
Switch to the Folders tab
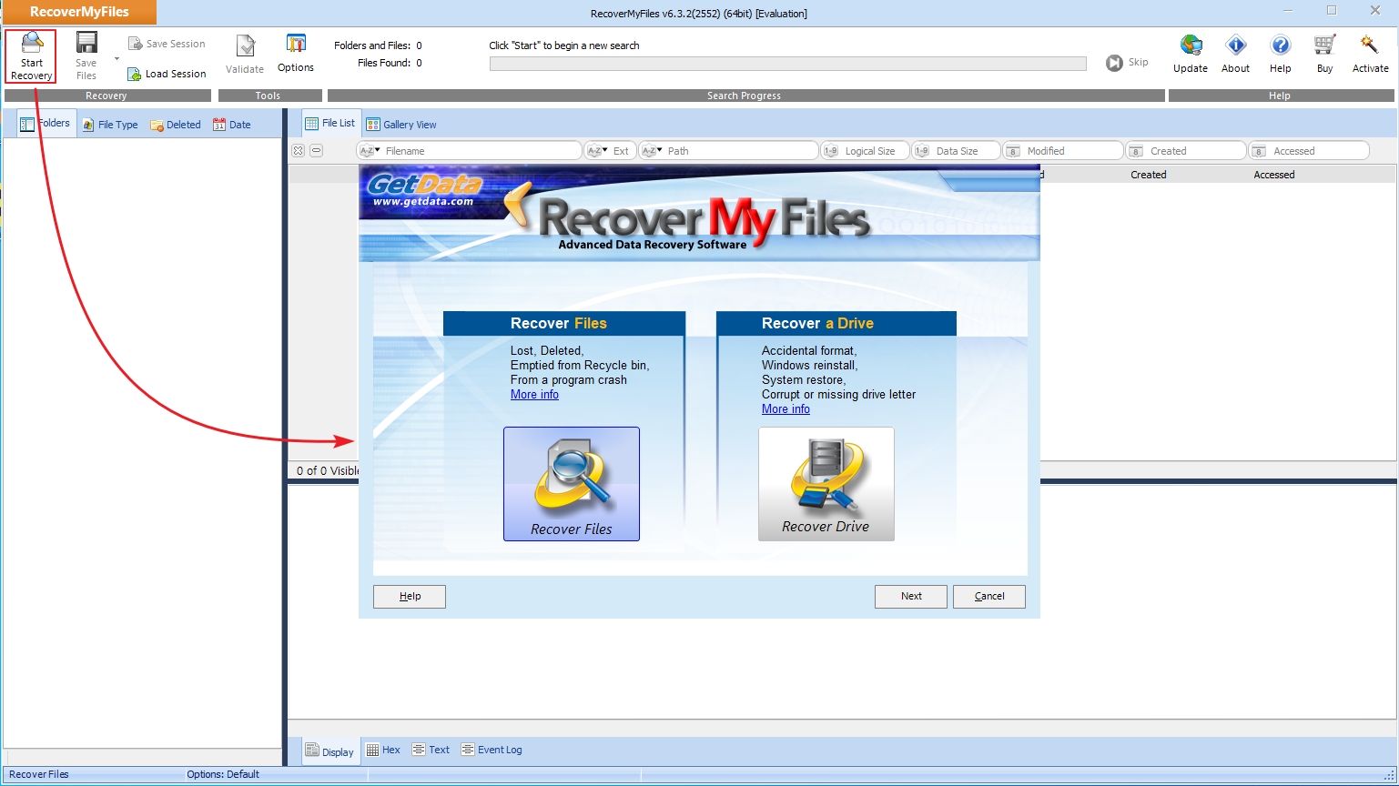(x=46, y=124)
